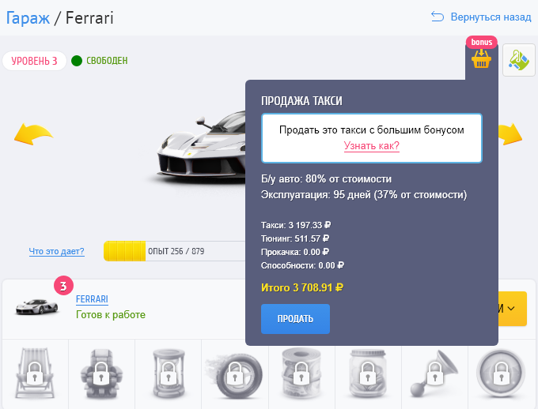The height and width of the screenshot is (409, 538).
Task: Click the experience progress bar
Action: (x=174, y=251)
